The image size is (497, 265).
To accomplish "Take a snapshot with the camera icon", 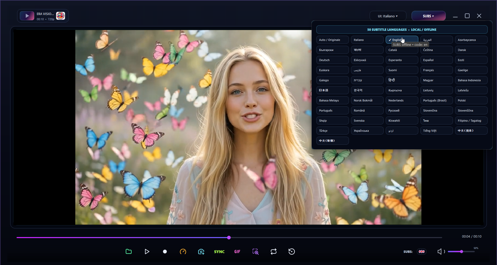I will [201, 252].
